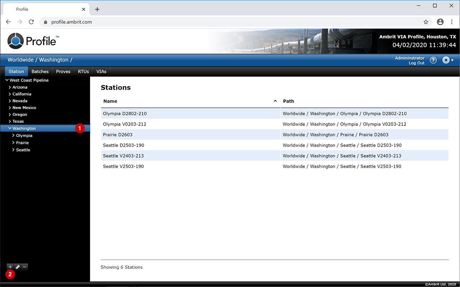The height and width of the screenshot is (287, 460).
Task: Switch to the Batches tab
Action: point(40,71)
